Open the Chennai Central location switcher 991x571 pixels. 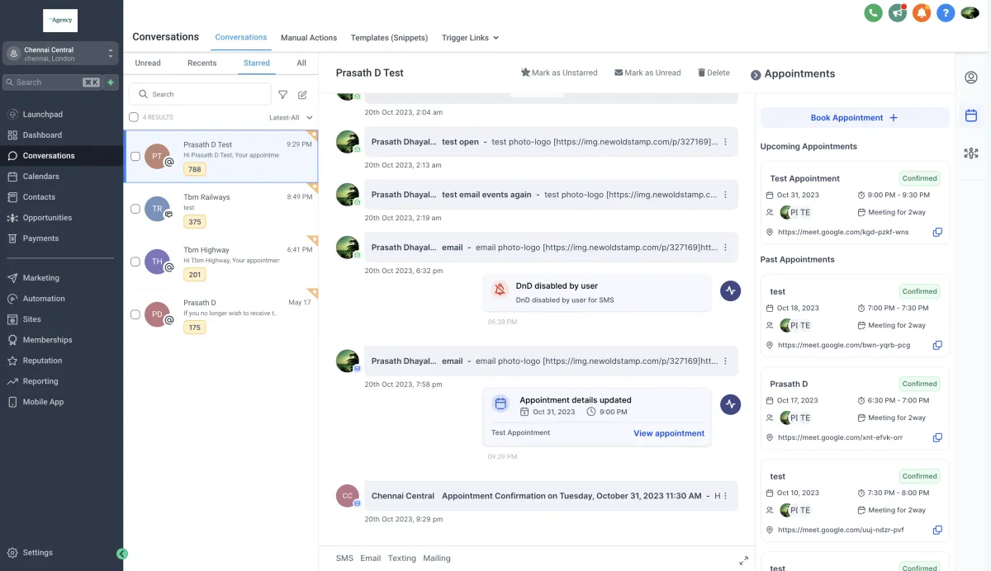tap(61, 54)
